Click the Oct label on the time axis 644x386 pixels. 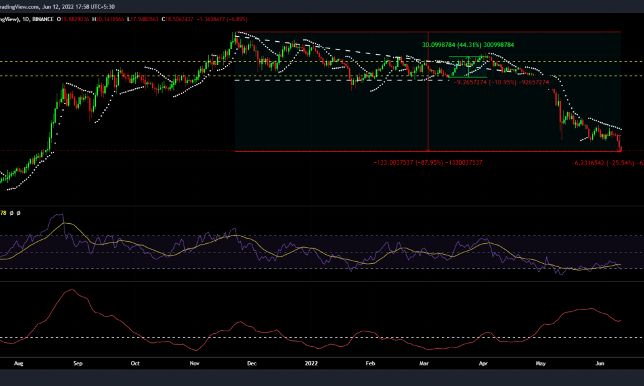[135, 363]
